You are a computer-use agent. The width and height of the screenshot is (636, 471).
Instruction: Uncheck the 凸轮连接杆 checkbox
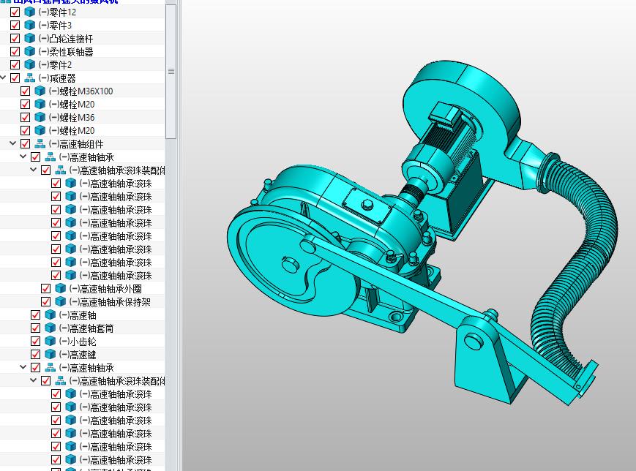[15, 39]
